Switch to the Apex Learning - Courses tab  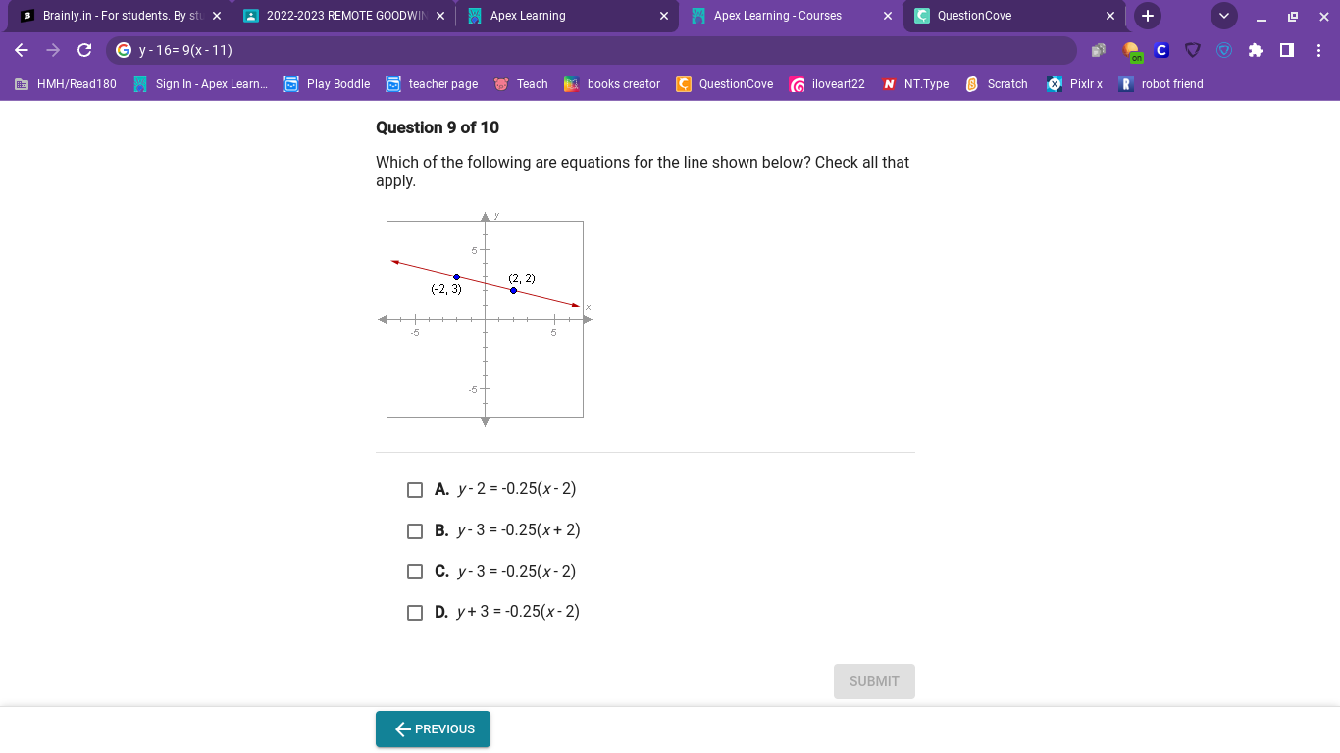click(791, 16)
